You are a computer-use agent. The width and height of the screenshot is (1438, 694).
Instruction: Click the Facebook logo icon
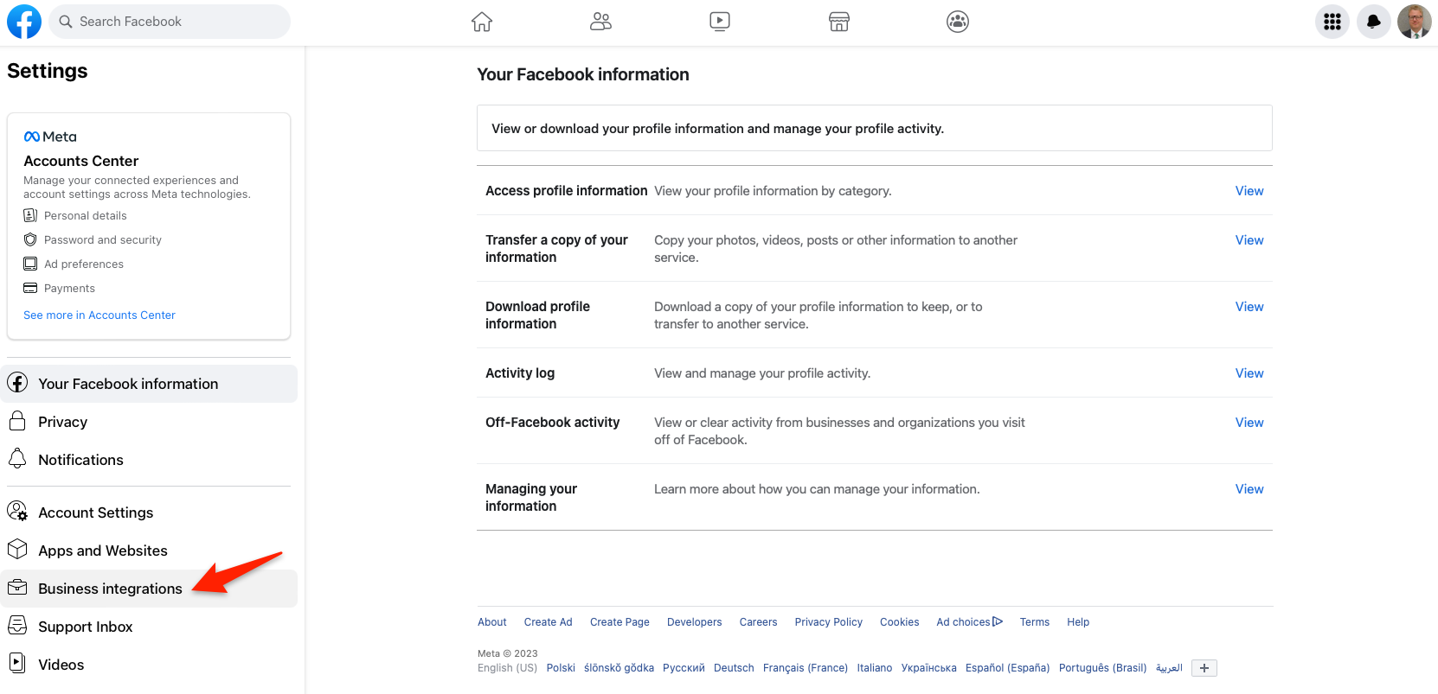coord(24,22)
